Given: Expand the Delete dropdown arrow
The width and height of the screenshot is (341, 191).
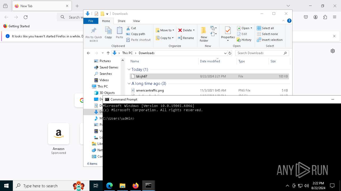Looking at the screenshot, I should (x=194, y=30).
